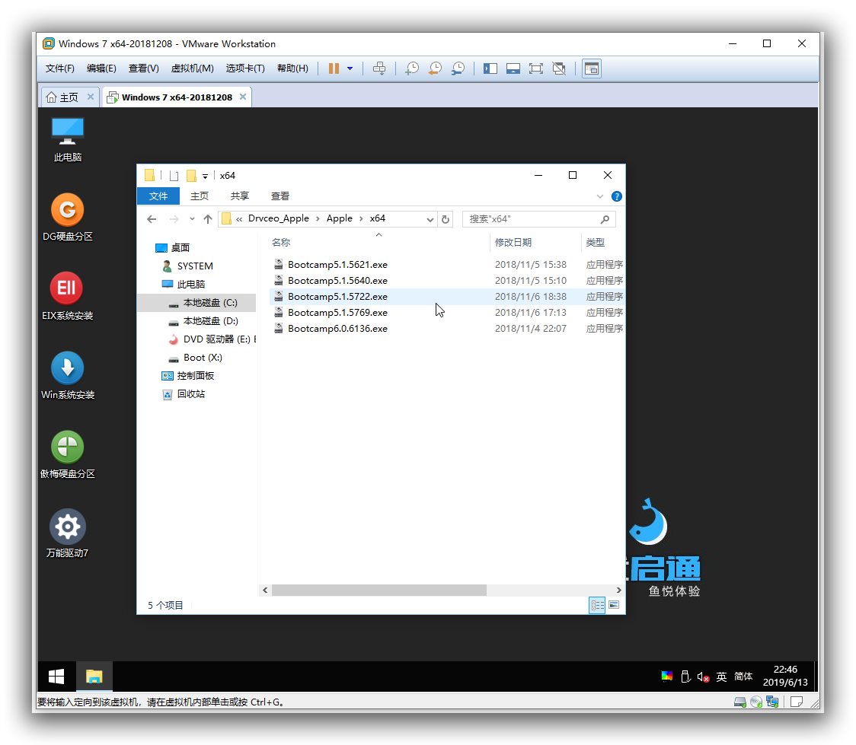Open the 虚拟机(M) menu
Screen dimensions: 856x745
click(192, 68)
